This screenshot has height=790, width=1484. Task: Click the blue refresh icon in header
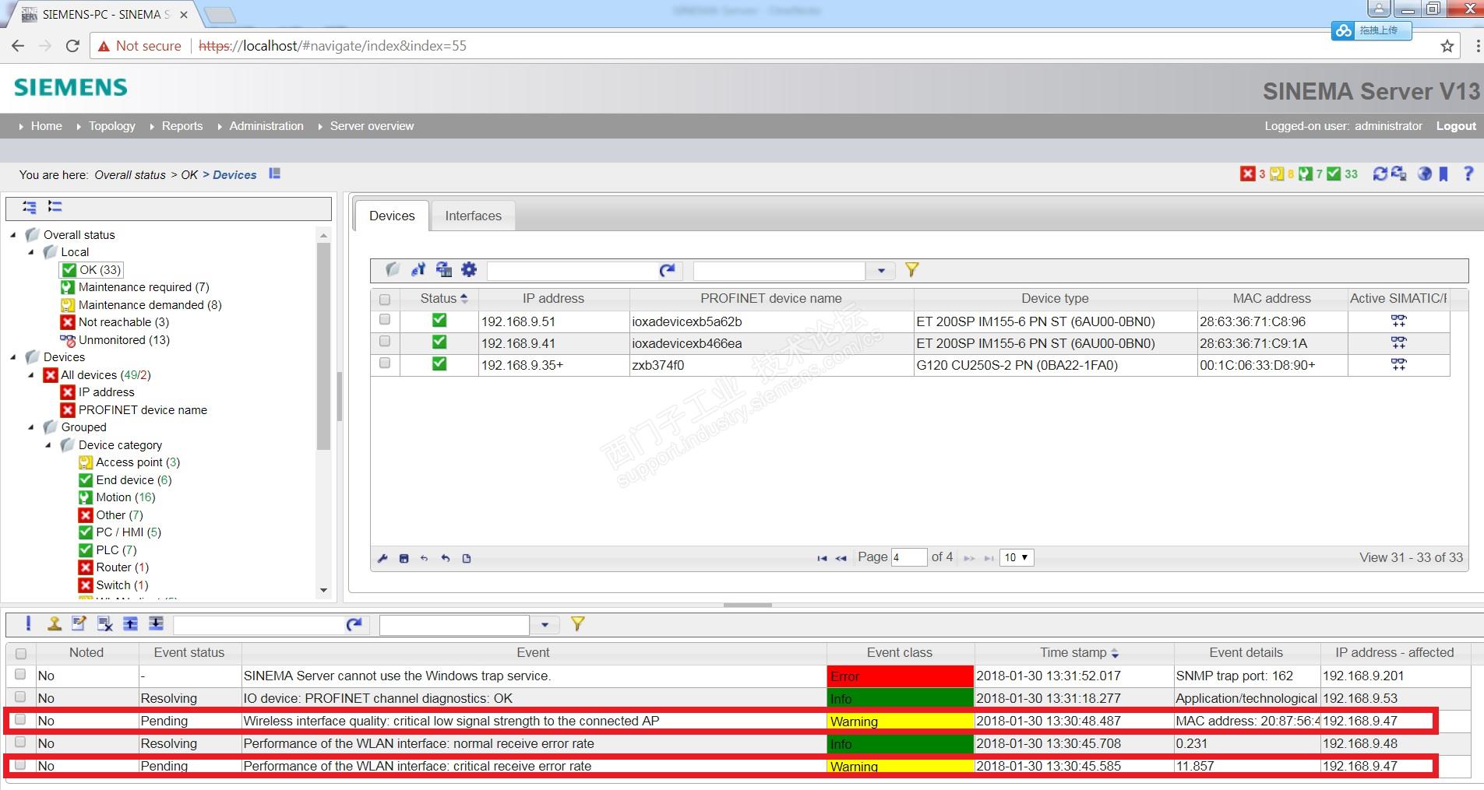tap(1380, 174)
